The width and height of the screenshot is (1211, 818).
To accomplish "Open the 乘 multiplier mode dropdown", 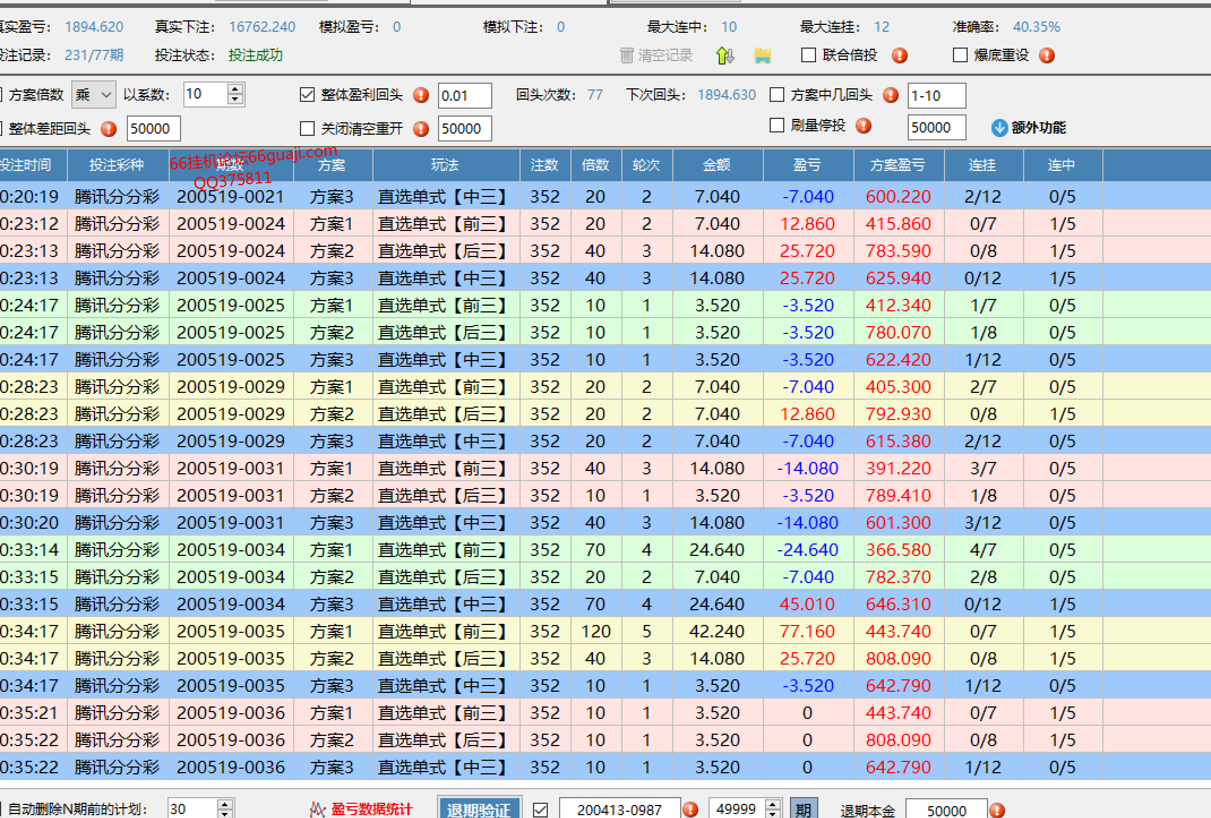I will click(94, 95).
